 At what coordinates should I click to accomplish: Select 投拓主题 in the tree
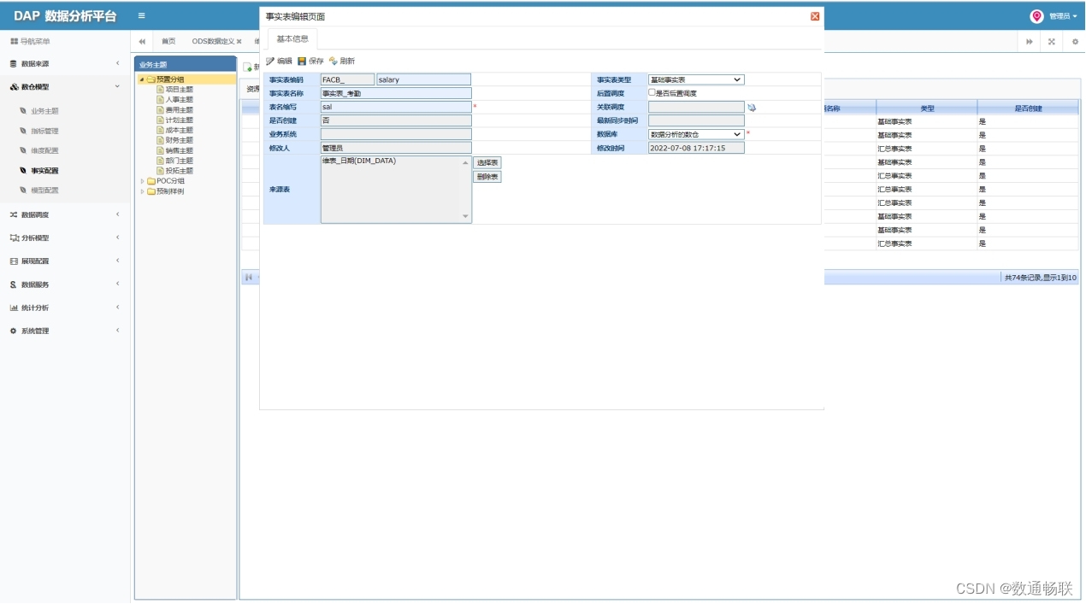tap(180, 171)
